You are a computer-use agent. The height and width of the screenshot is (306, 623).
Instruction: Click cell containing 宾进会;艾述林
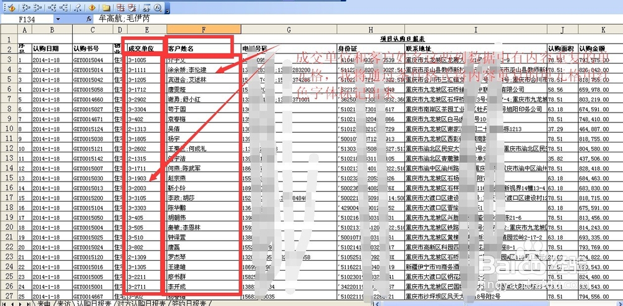coord(204,80)
